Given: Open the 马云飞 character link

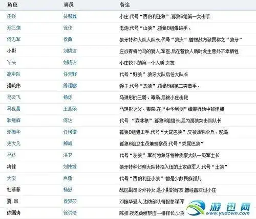Looking at the screenshot, I should click(x=14, y=97).
